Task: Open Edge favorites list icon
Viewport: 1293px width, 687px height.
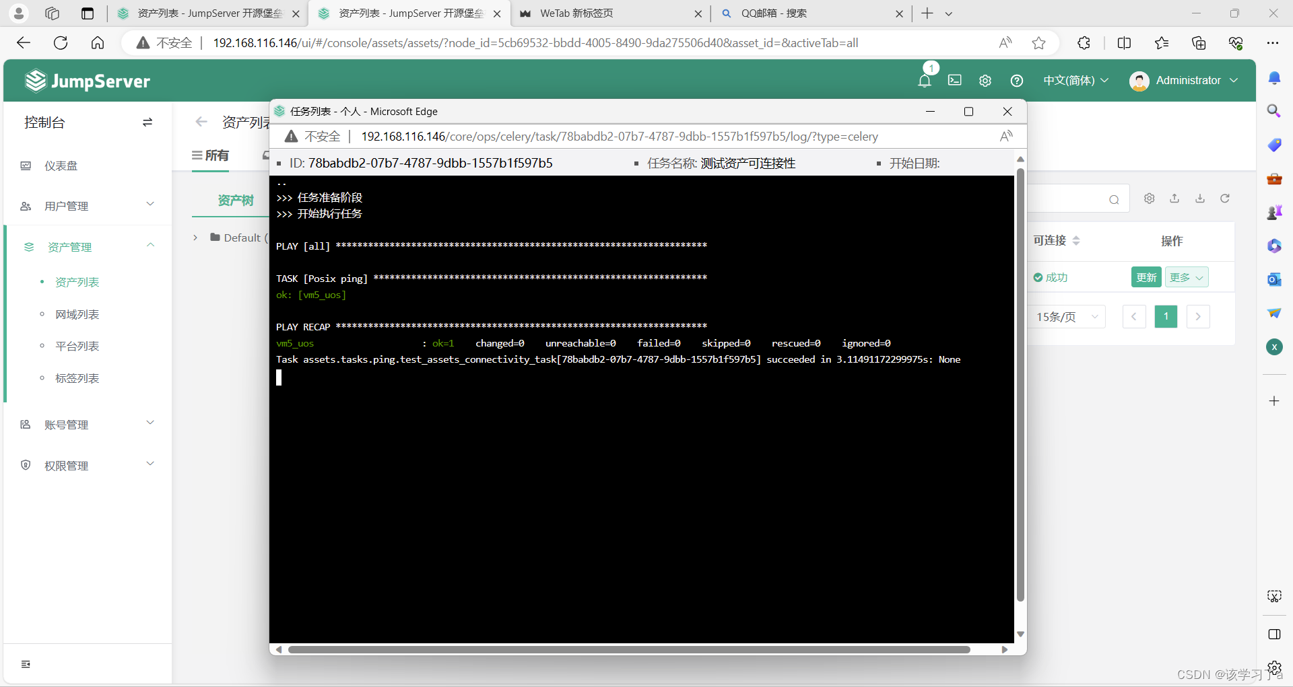Action: click(1162, 43)
